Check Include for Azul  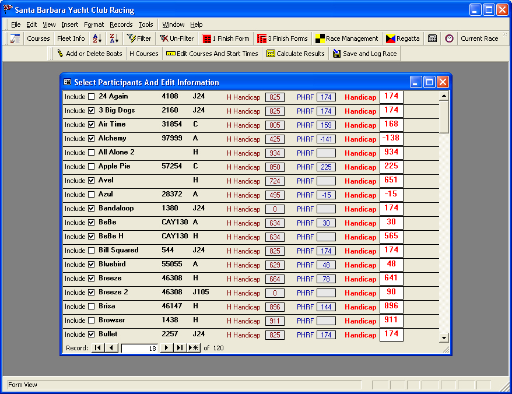[x=92, y=195]
